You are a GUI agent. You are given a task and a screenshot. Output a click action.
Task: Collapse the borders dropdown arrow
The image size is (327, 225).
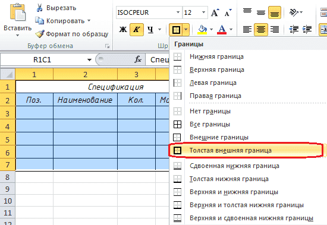[186, 30]
